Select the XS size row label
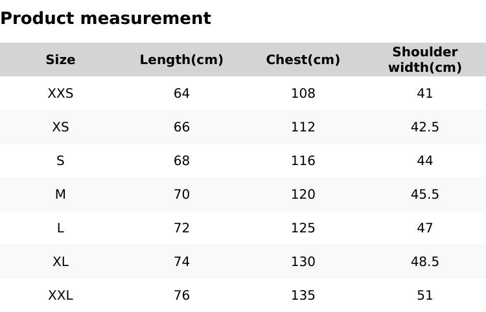The height and width of the screenshot is (312, 486). point(60,127)
